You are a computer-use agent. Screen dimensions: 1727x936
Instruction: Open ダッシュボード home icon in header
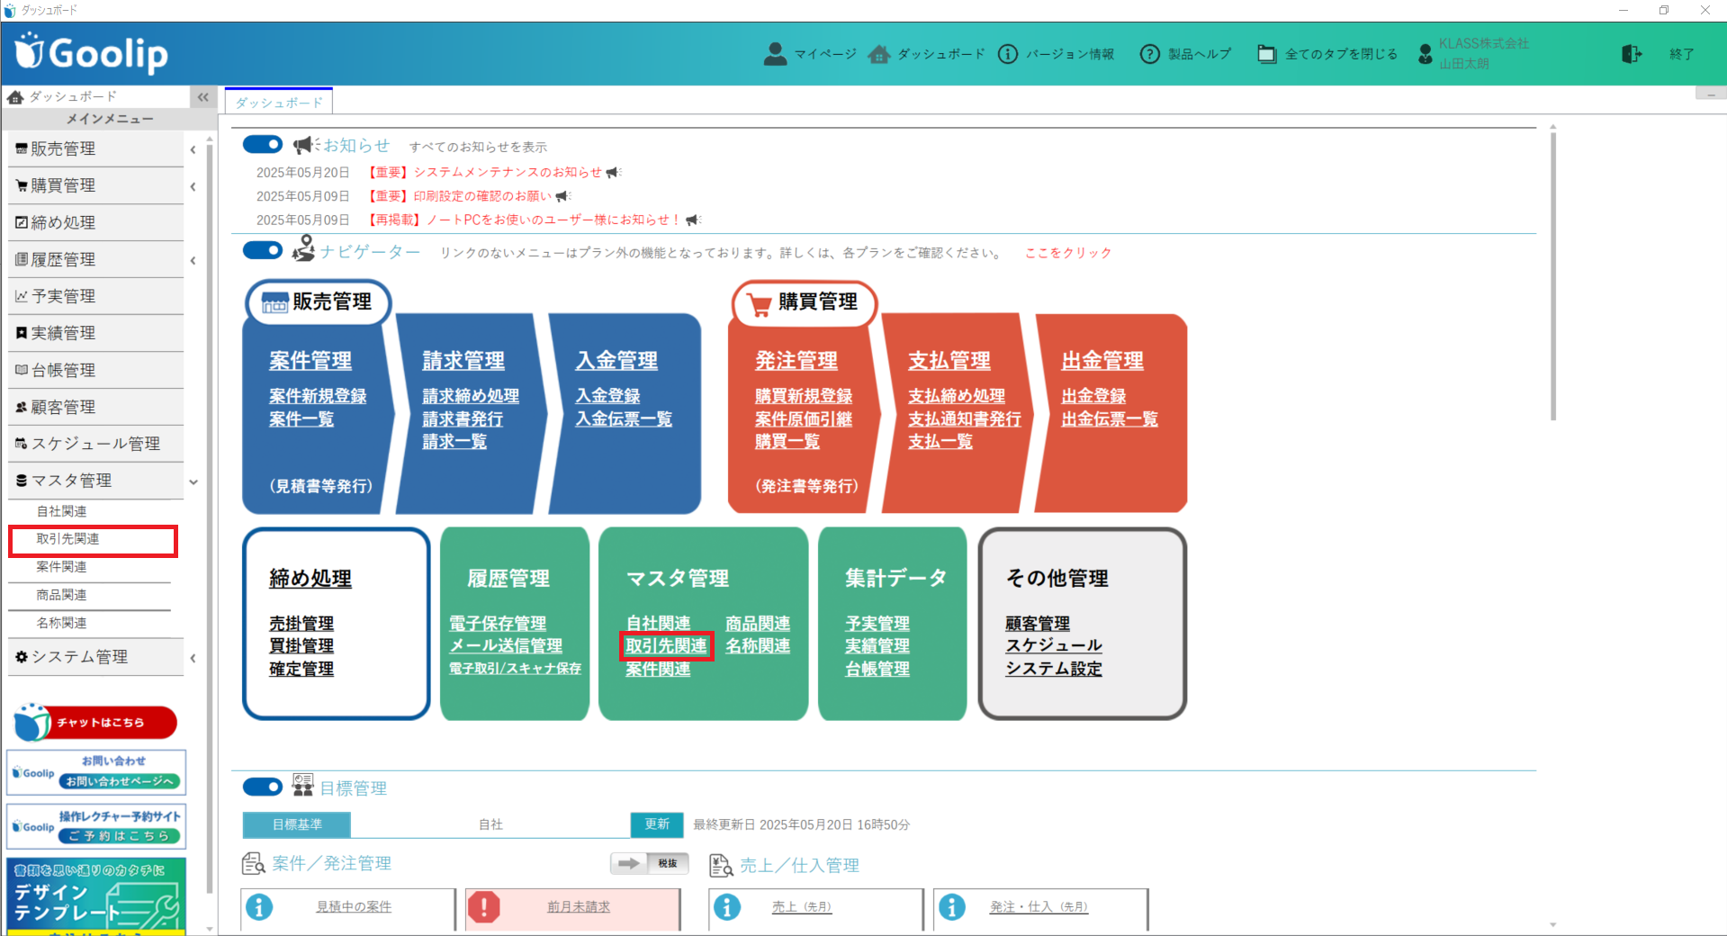click(879, 54)
